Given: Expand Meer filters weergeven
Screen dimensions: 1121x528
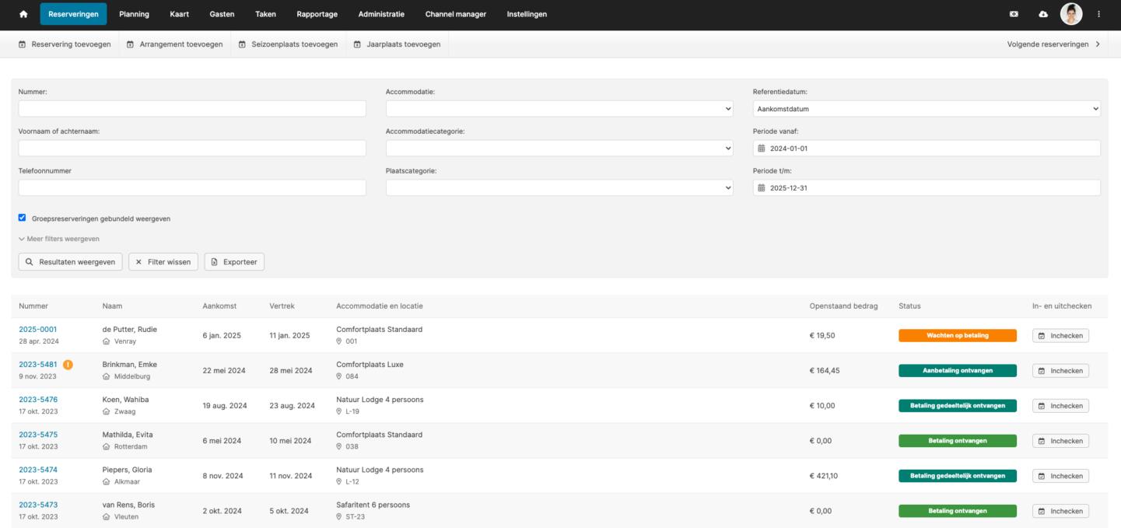Looking at the screenshot, I should pos(59,239).
